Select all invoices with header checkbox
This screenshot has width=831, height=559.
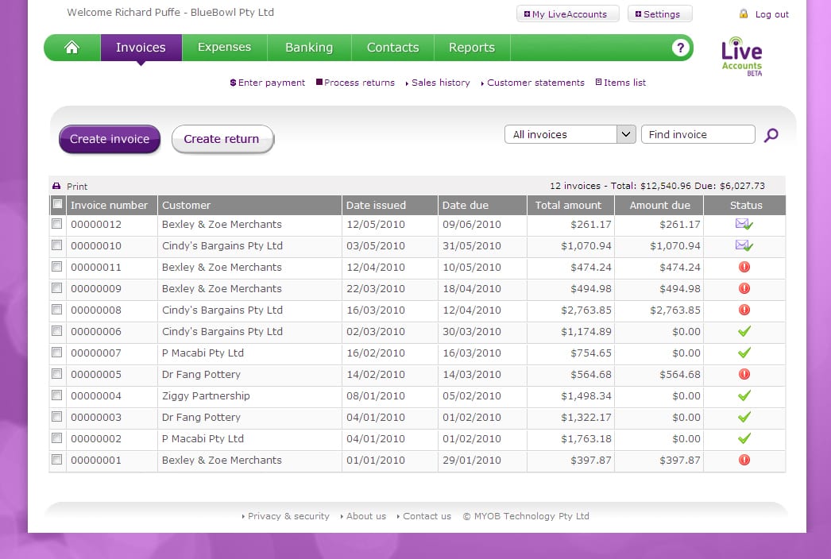pos(57,204)
